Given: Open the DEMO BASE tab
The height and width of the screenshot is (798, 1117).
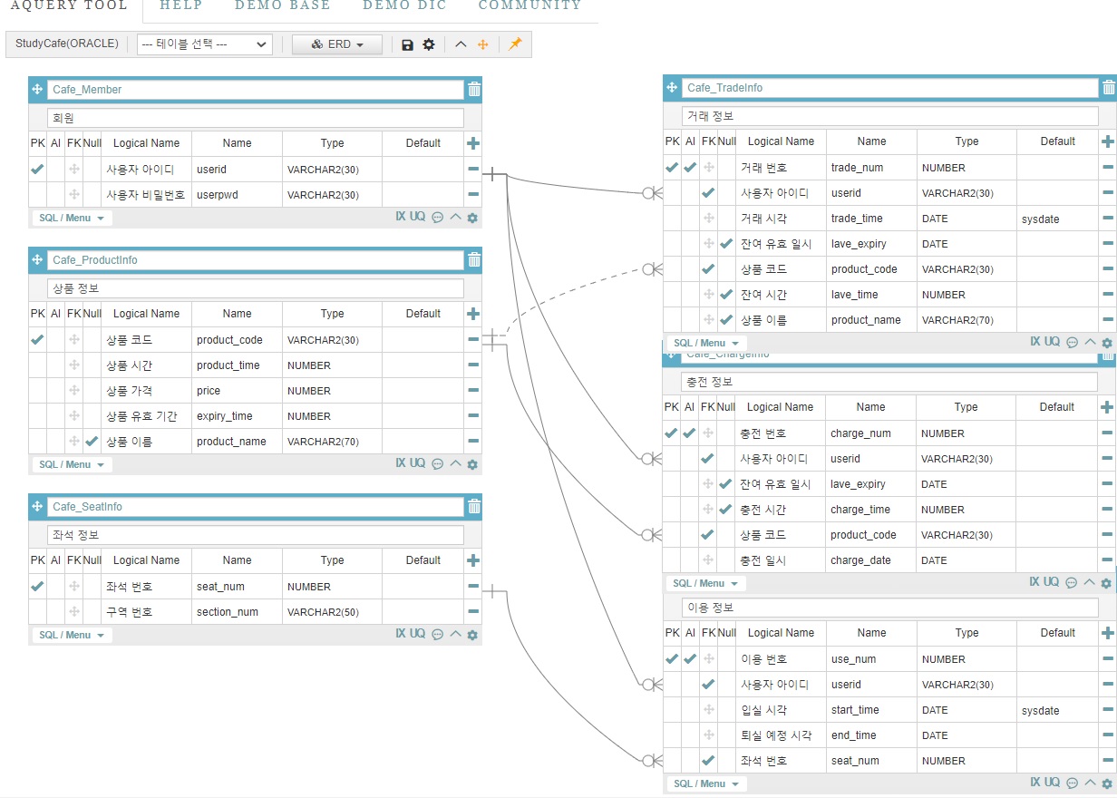Looking at the screenshot, I should pos(283,5).
